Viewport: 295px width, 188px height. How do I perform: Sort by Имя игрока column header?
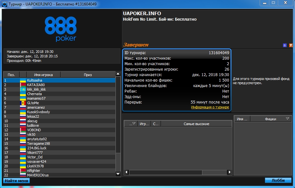(44, 74)
